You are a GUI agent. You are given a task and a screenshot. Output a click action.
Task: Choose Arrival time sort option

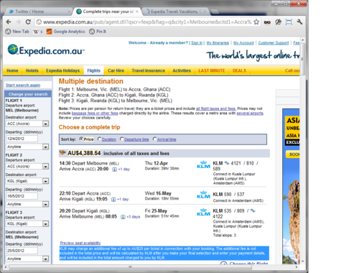(154, 139)
